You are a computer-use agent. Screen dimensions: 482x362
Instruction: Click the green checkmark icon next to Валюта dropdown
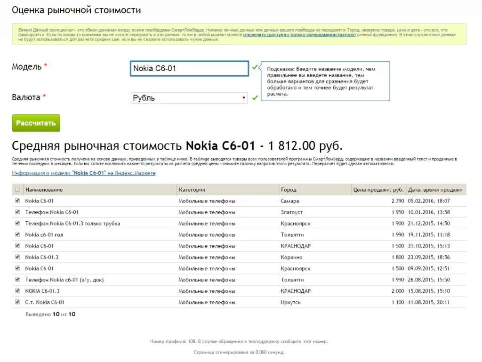[x=255, y=98]
